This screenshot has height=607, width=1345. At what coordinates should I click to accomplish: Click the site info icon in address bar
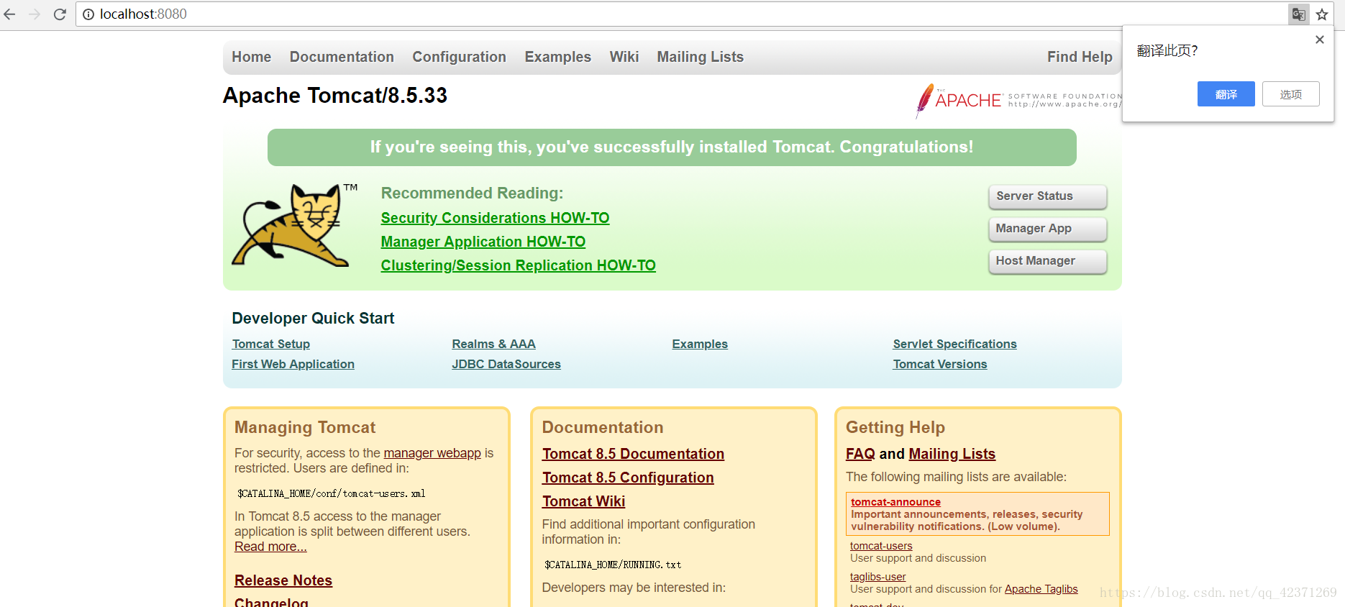tap(88, 14)
